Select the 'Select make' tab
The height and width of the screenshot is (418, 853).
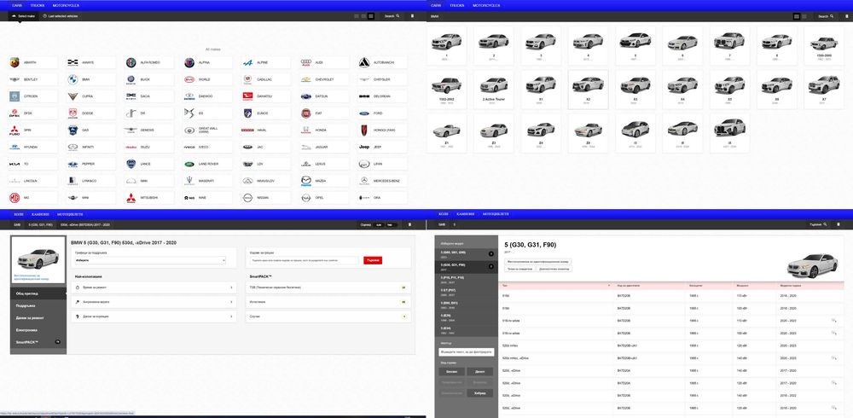(23, 16)
